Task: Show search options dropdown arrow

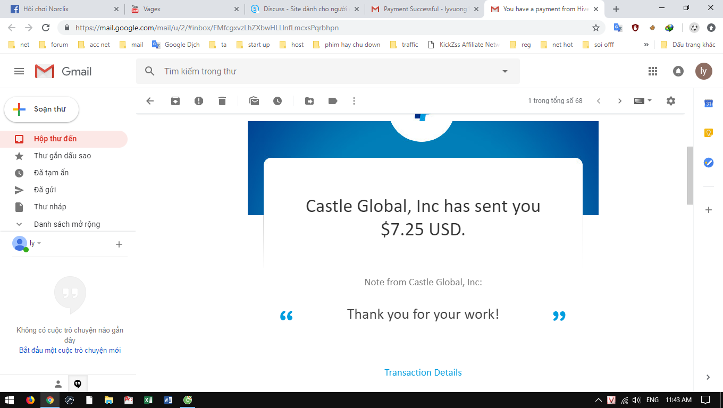Action: (505, 71)
